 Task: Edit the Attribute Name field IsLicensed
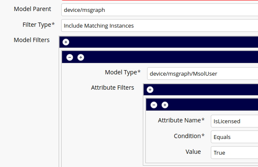point(235,121)
